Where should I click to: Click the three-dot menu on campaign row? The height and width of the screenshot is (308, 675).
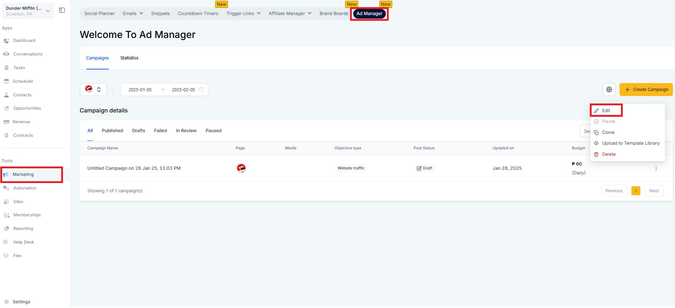(656, 168)
